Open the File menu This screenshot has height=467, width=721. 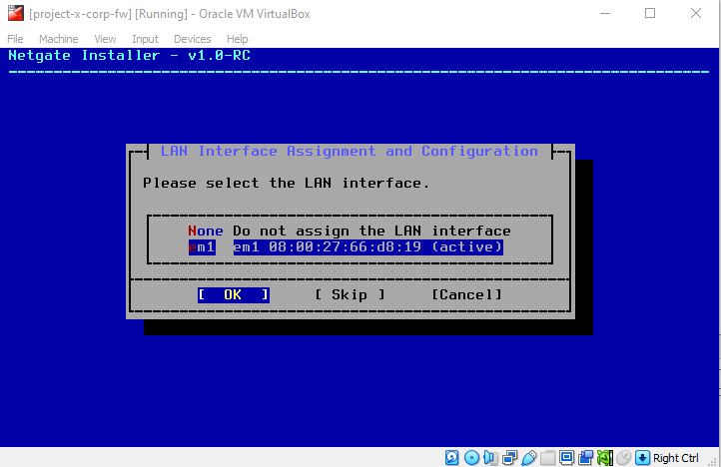click(x=15, y=39)
